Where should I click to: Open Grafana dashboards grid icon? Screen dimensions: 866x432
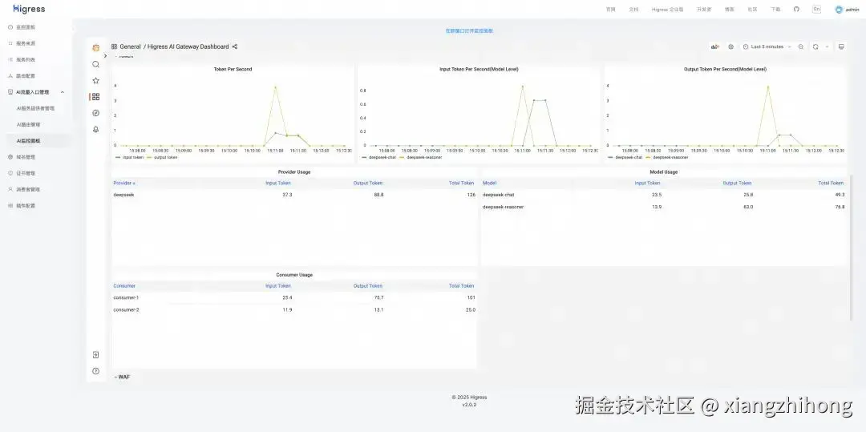pos(95,96)
